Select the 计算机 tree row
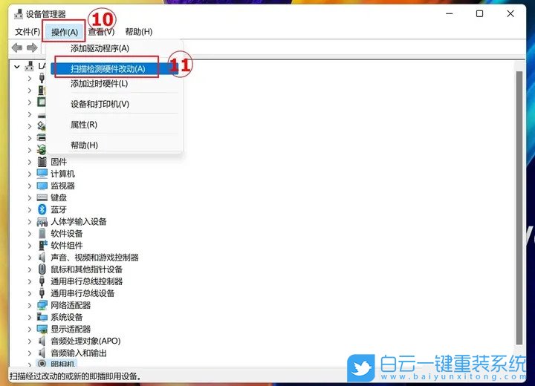Viewport: 535px width, 386px height. tap(62, 174)
